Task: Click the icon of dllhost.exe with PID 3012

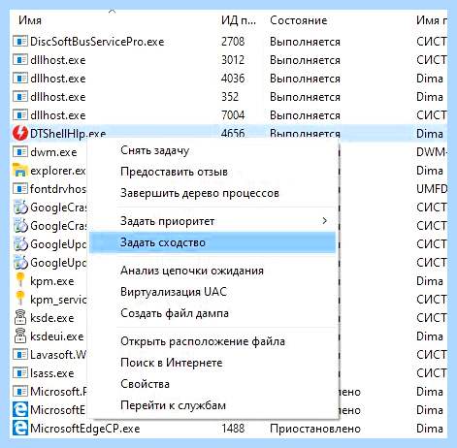Action: [20, 60]
